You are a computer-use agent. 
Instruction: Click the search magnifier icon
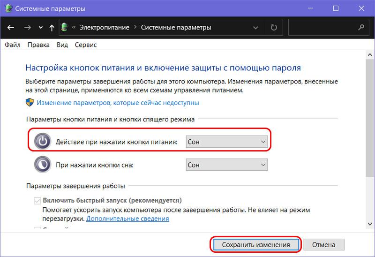[x=361, y=28]
